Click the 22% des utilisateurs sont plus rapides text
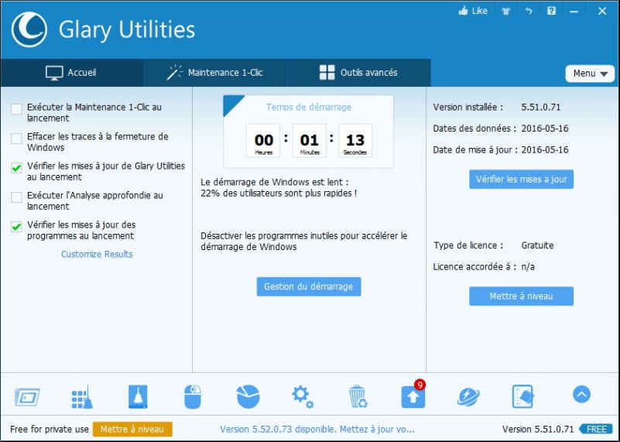 pos(279,194)
